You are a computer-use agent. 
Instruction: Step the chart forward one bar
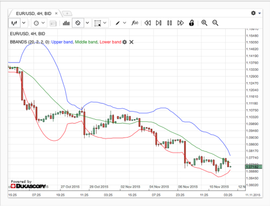coord(159,23)
